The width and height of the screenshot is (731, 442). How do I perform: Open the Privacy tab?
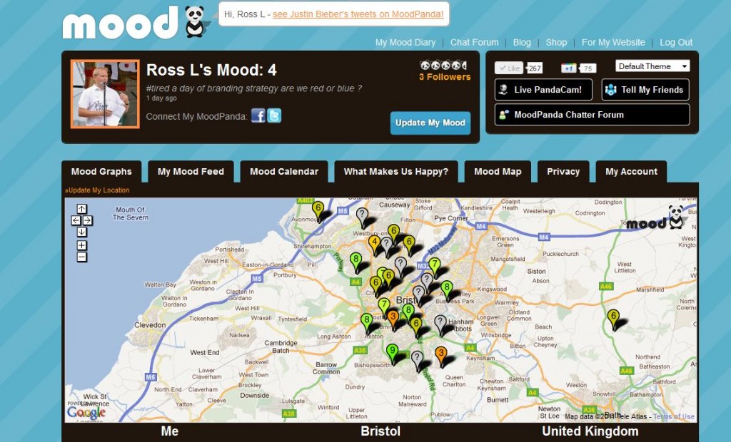[563, 171]
